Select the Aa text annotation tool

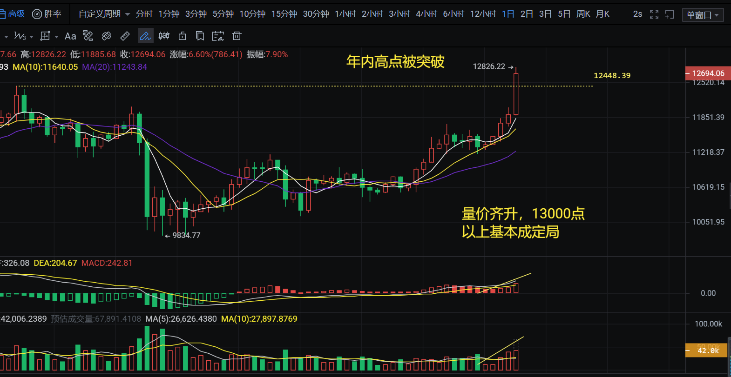[70, 36]
